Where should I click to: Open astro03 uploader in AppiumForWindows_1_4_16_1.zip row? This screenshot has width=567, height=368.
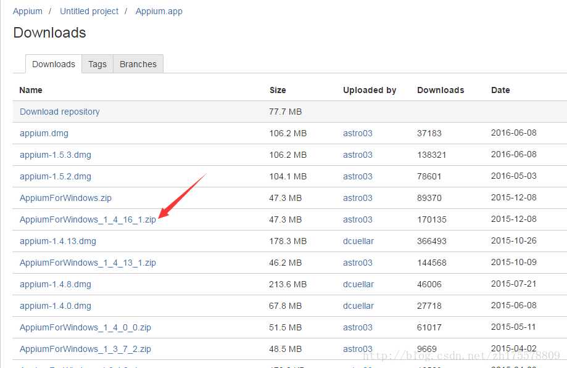pyautogui.click(x=358, y=219)
